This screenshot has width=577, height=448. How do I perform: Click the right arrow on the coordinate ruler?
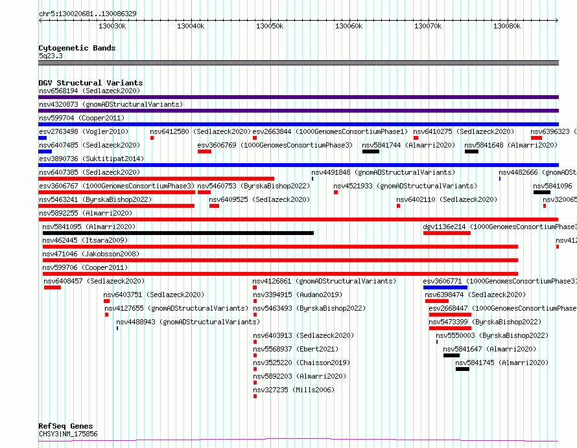tap(557, 21)
